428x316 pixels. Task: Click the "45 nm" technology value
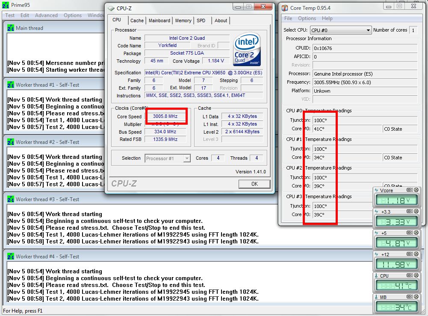[156, 61]
